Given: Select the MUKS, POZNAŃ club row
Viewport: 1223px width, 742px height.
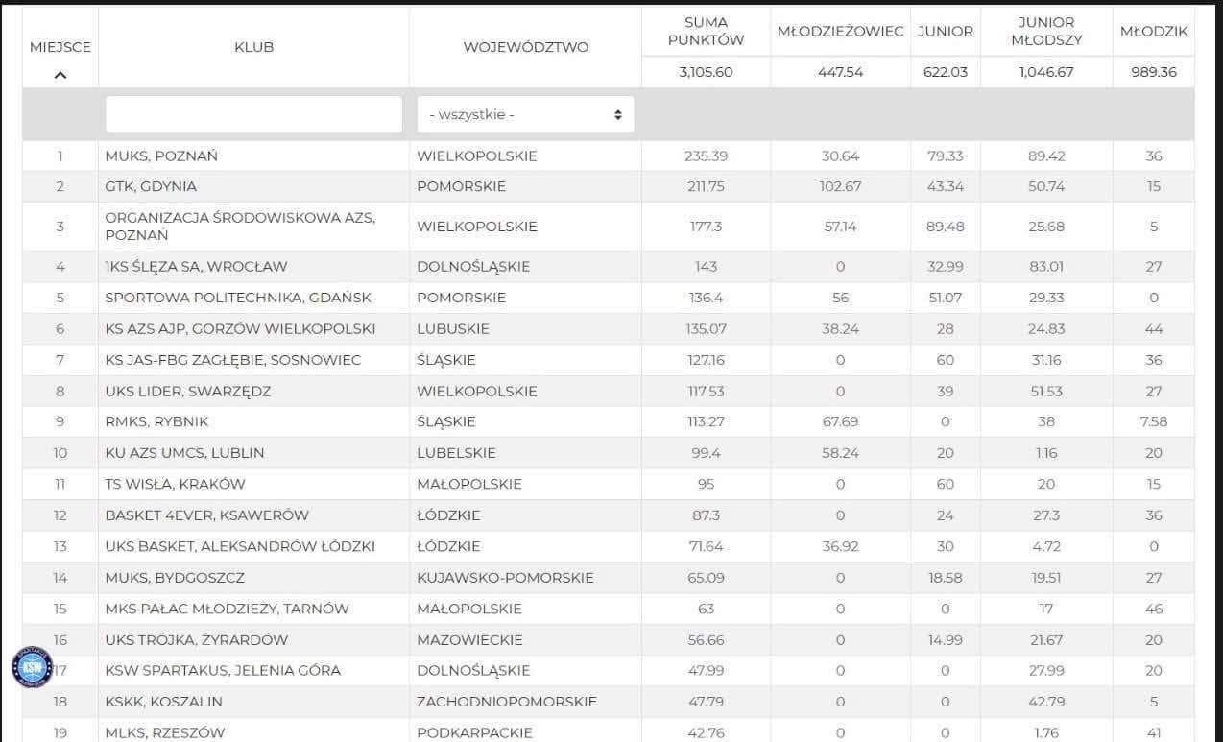Looking at the screenshot, I should tap(609, 156).
